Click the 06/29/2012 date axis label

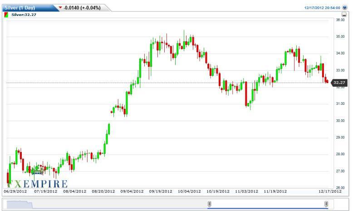(15, 191)
